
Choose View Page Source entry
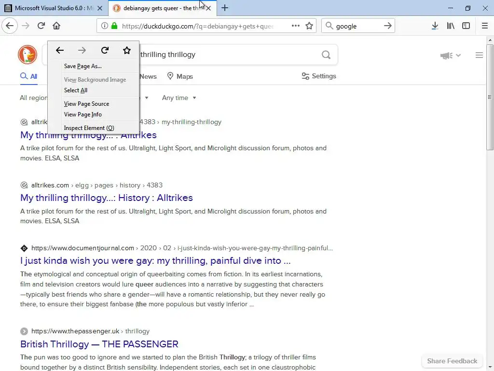coord(87,104)
